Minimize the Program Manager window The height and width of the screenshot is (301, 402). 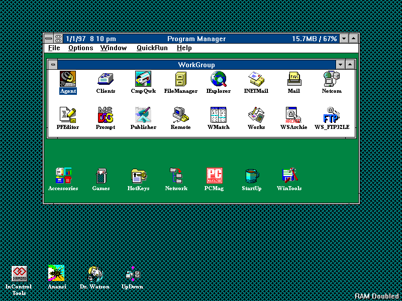[x=344, y=39]
